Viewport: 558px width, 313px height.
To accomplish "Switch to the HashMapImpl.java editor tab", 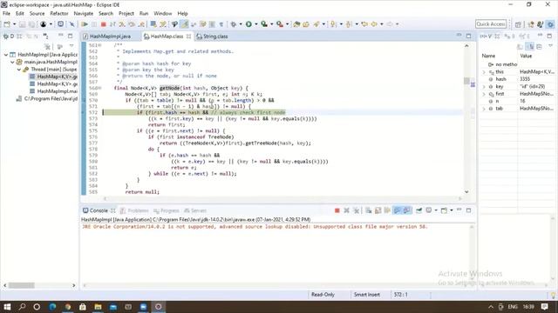I will (x=106, y=37).
